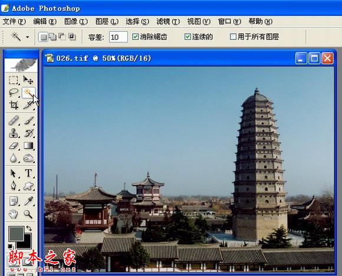342x276 pixels.
Task: Select the Clone Stamp tool
Action: click(x=14, y=133)
